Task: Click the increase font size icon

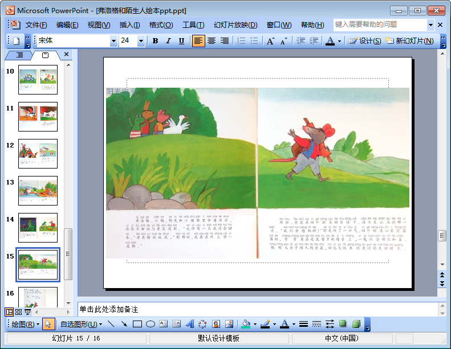Action: pos(270,41)
